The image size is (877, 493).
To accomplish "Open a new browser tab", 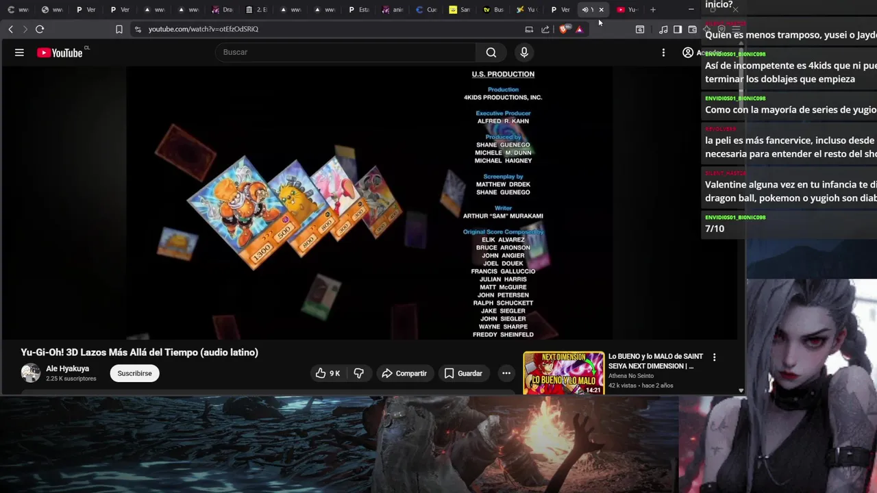I will click(x=653, y=10).
